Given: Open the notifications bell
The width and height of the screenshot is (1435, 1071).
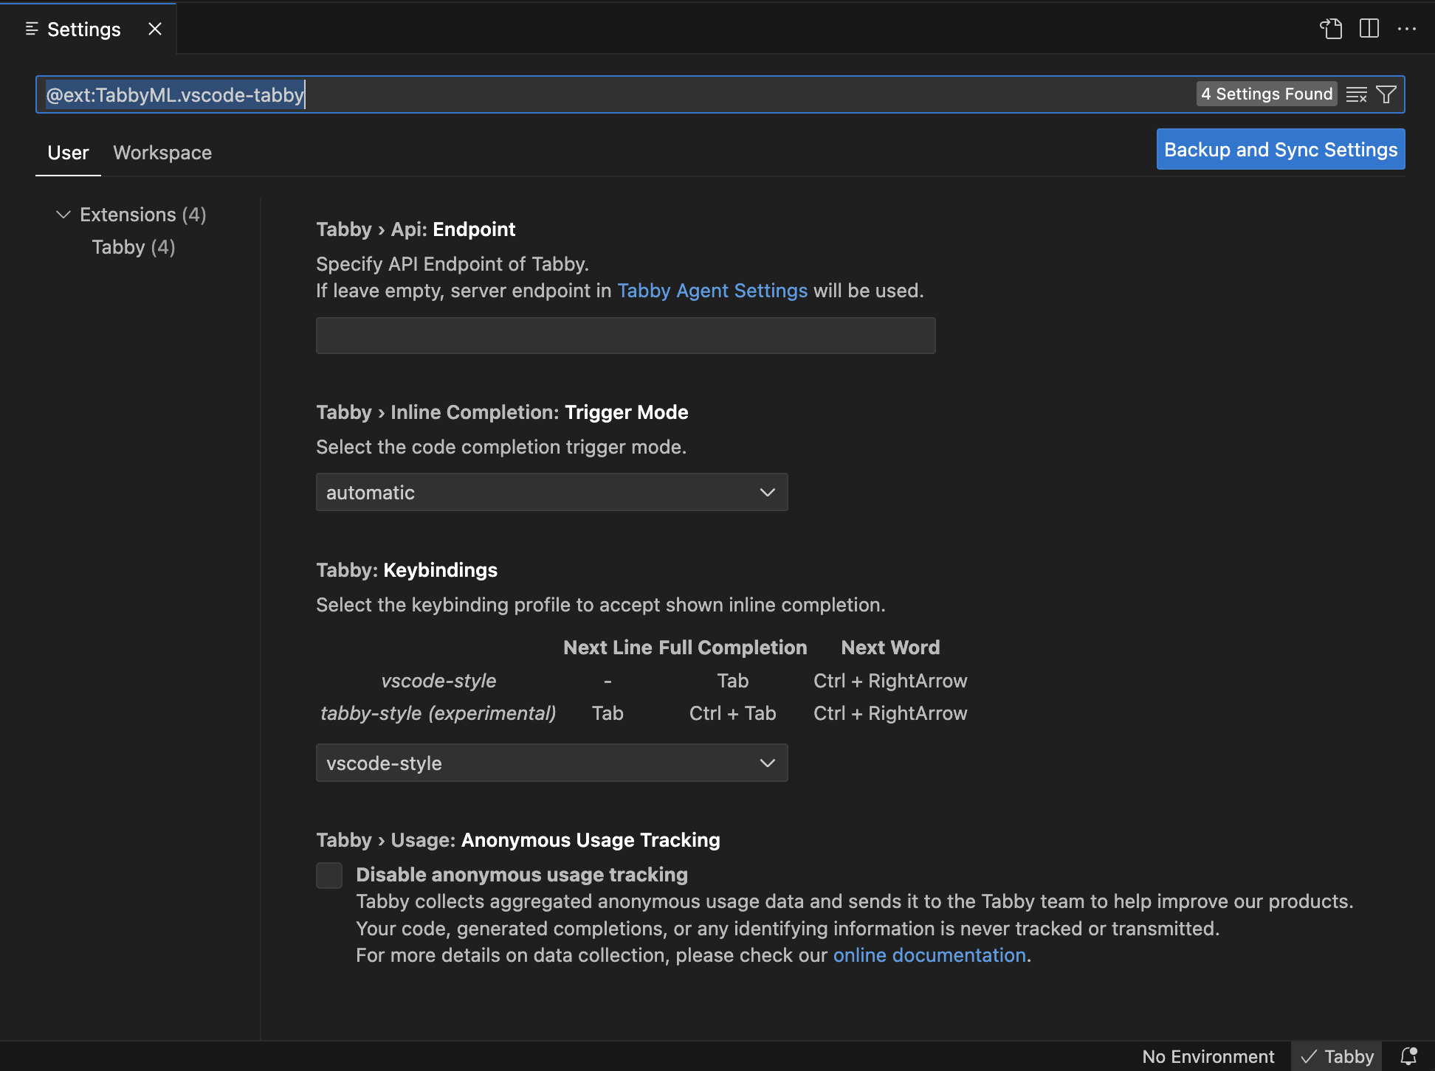Looking at the screenshot, I should (1408, 1056).
